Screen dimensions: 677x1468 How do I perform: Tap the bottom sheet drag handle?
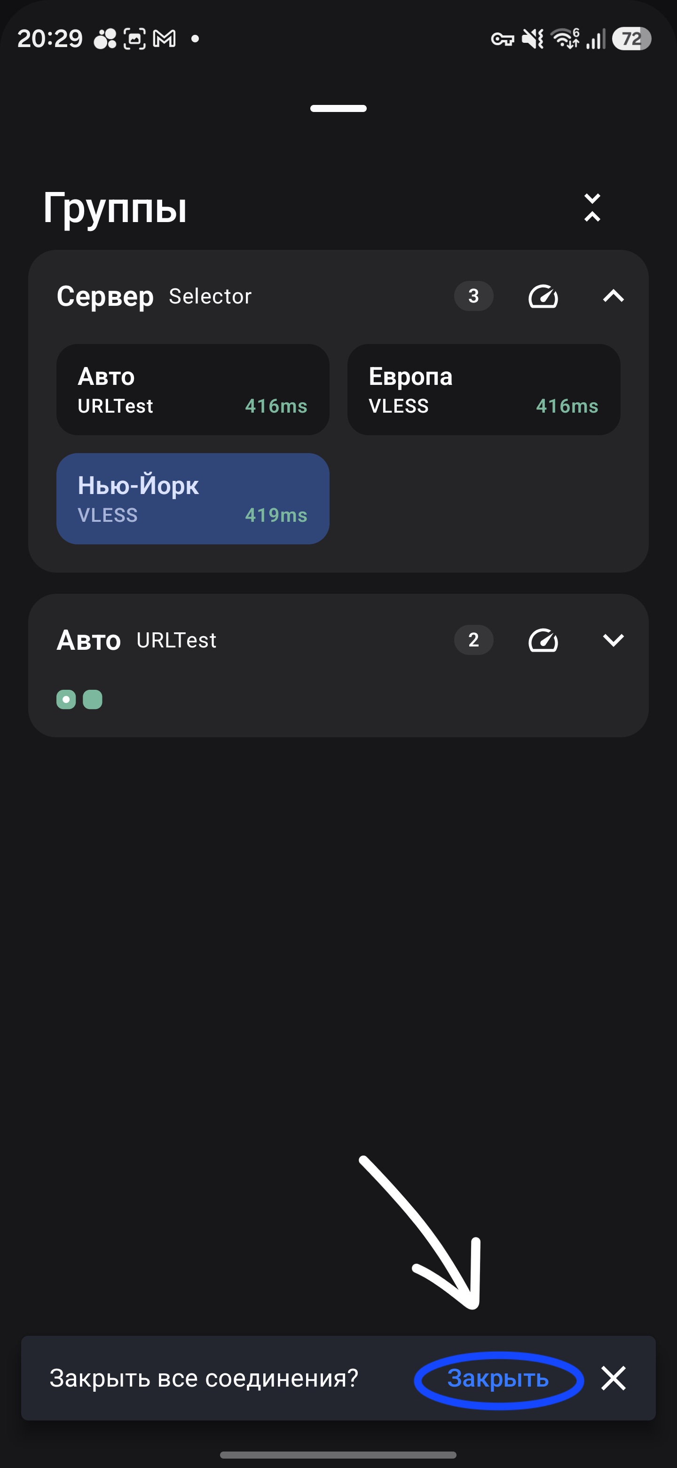338,108
